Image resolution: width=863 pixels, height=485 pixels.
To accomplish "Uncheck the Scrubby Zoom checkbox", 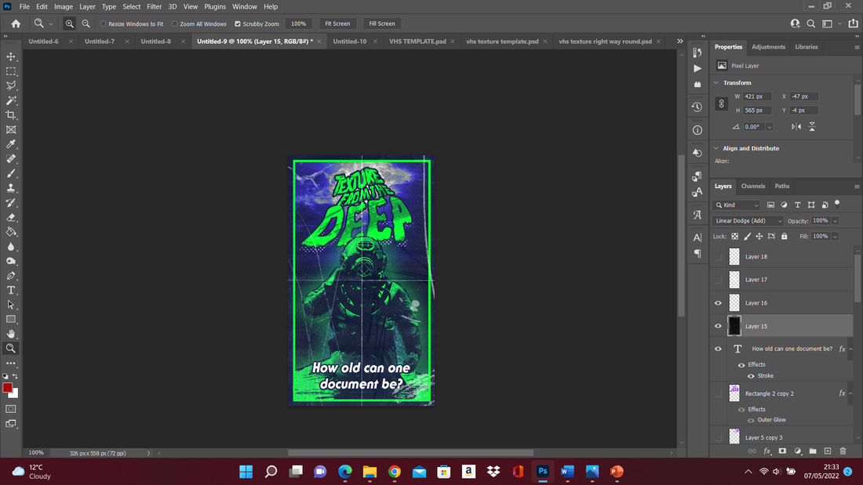I will point(238,24).
